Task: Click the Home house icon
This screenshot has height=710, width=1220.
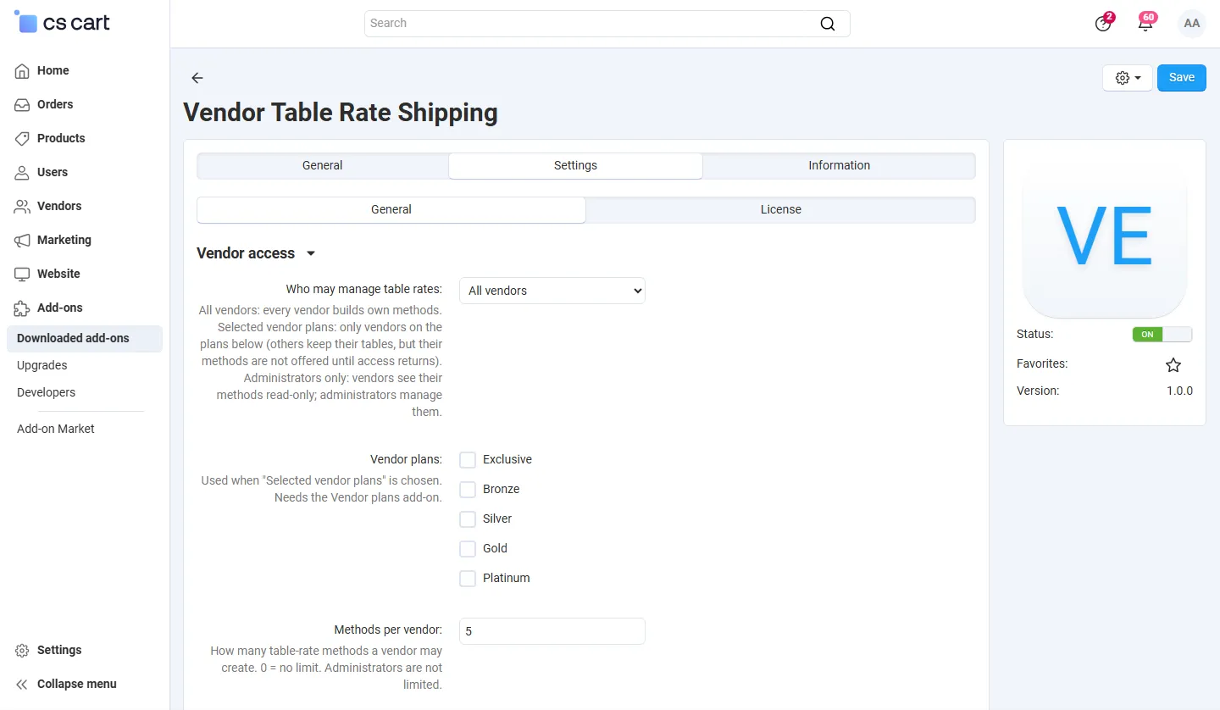Action: coord(23,71)
